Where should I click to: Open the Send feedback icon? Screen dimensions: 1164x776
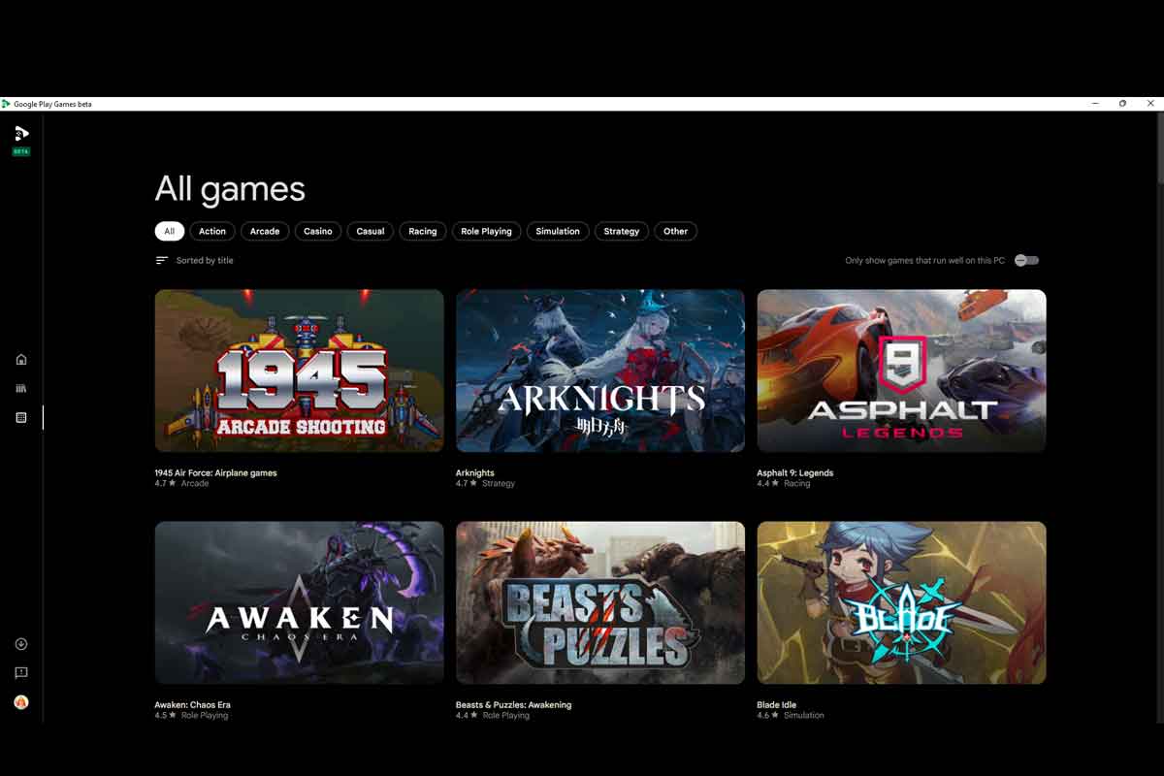tap(20, 672)
